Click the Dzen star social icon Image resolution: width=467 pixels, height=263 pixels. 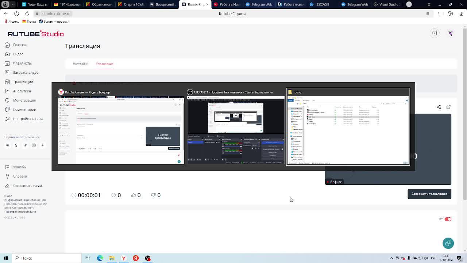pyautogui.click(x=42, y=145)
